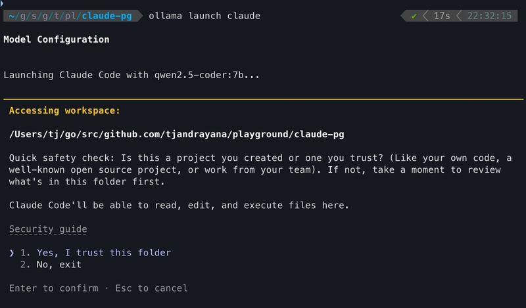Open the Security guide link

click(x=48, y=229)
